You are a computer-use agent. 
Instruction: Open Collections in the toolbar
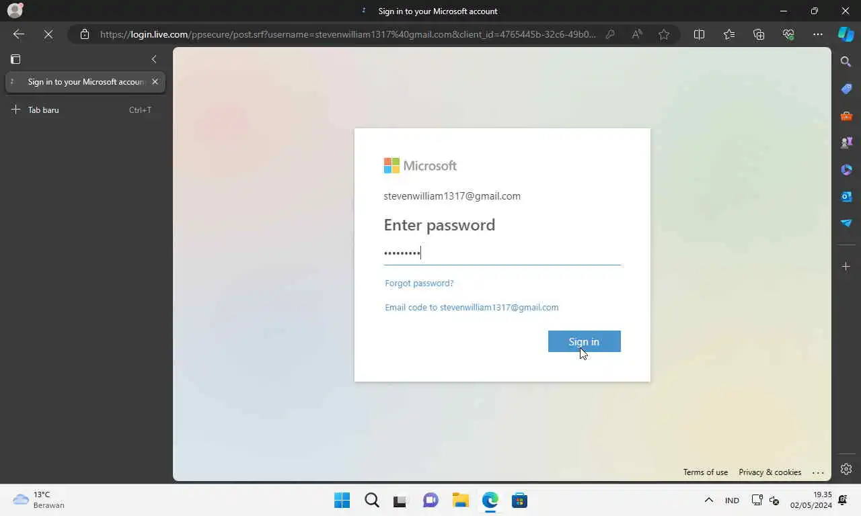759,34
